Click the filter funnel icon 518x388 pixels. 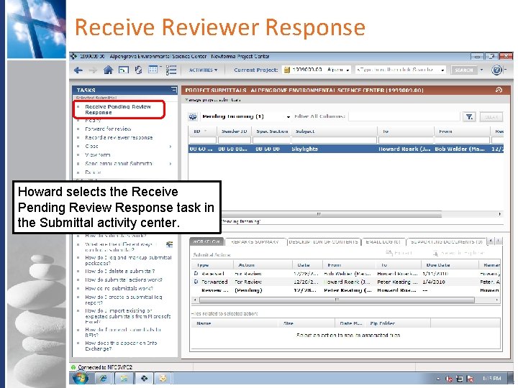tap(469, 117)
